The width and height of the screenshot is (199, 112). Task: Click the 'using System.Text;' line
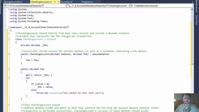(x=22, y=18)
